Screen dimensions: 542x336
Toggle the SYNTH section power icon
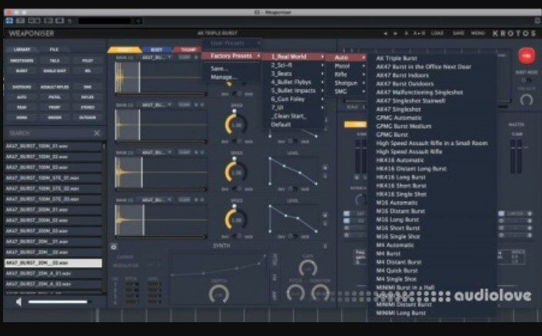coord(114,247)
